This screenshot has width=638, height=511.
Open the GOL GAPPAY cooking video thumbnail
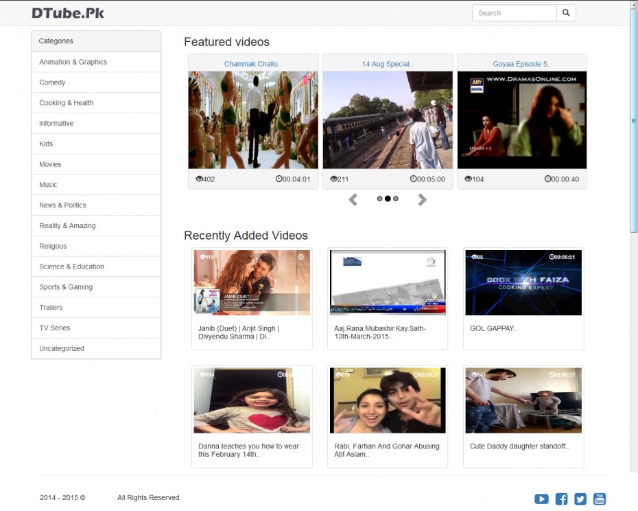[523, 282]
